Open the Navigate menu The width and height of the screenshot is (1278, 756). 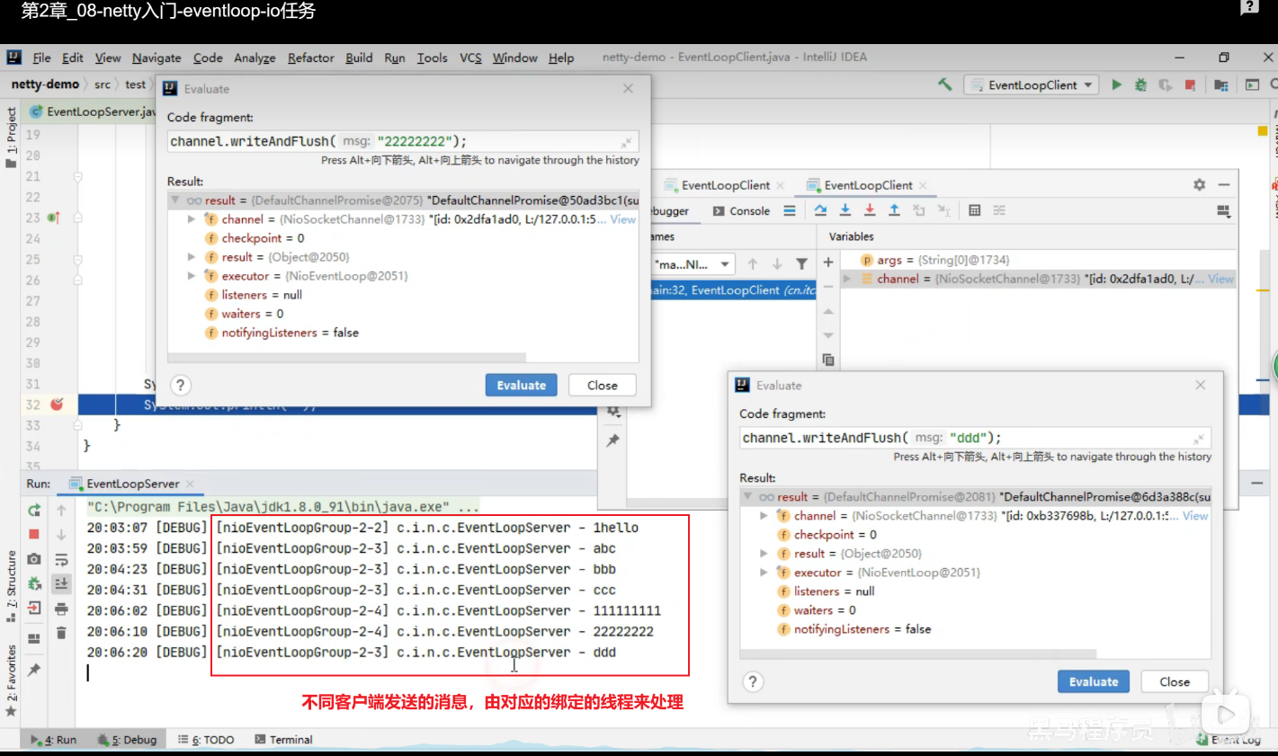[x=156, y=58]
